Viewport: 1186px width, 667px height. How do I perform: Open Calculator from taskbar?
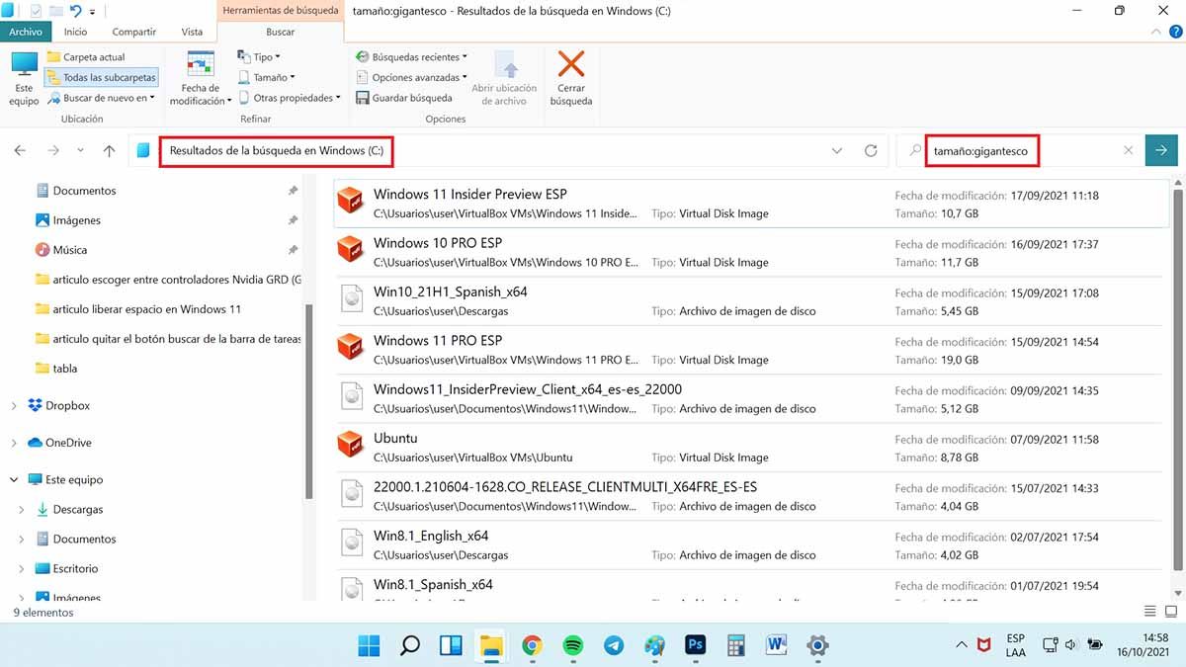(735, 645)
